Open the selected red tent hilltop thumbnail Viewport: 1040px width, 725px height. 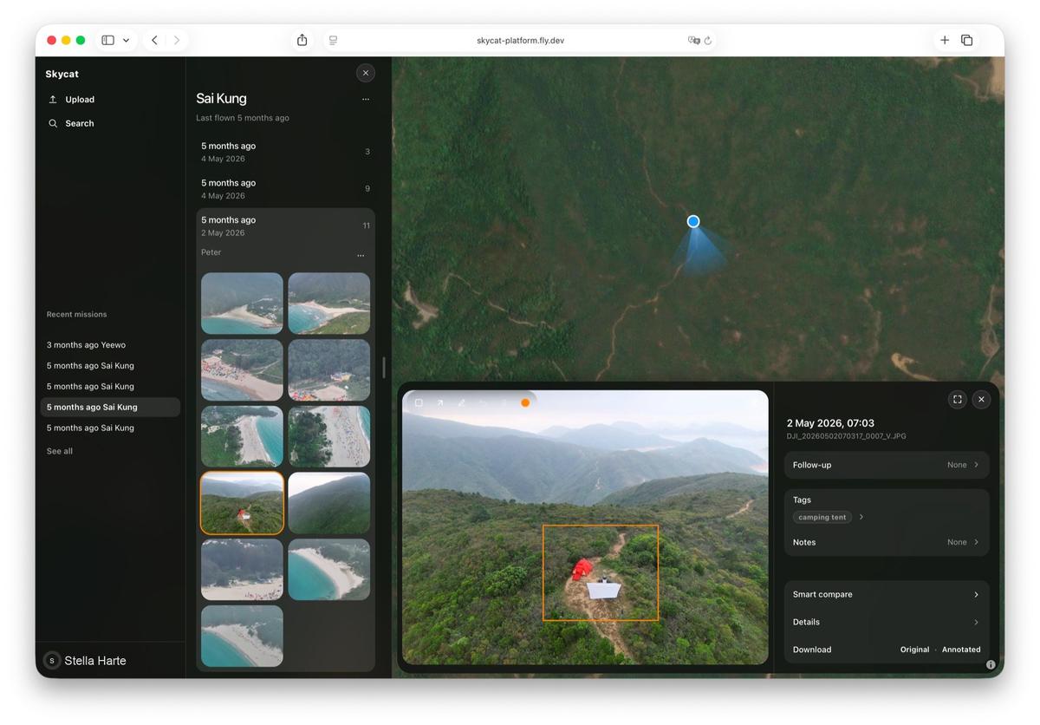tap(242, 503)
